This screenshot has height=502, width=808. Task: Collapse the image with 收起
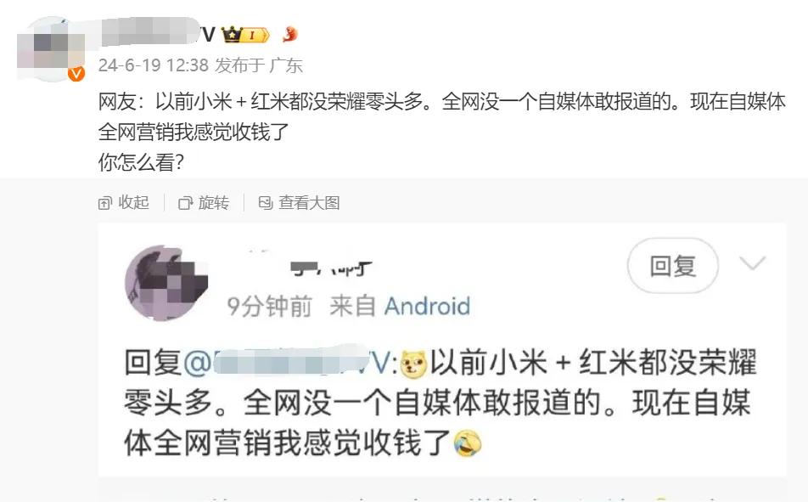point(124,203)
